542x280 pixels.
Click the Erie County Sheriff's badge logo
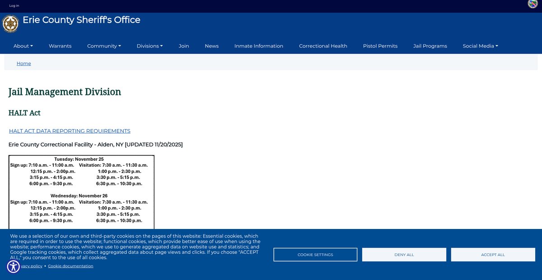pos(10,23)
